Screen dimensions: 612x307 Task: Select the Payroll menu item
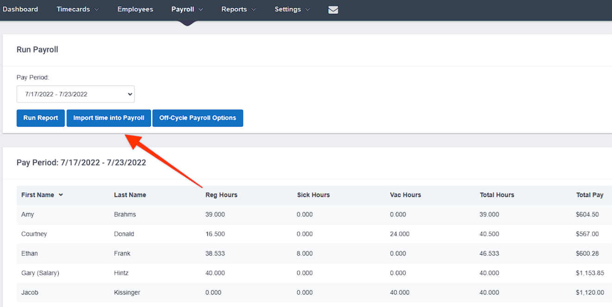(183, 9)
